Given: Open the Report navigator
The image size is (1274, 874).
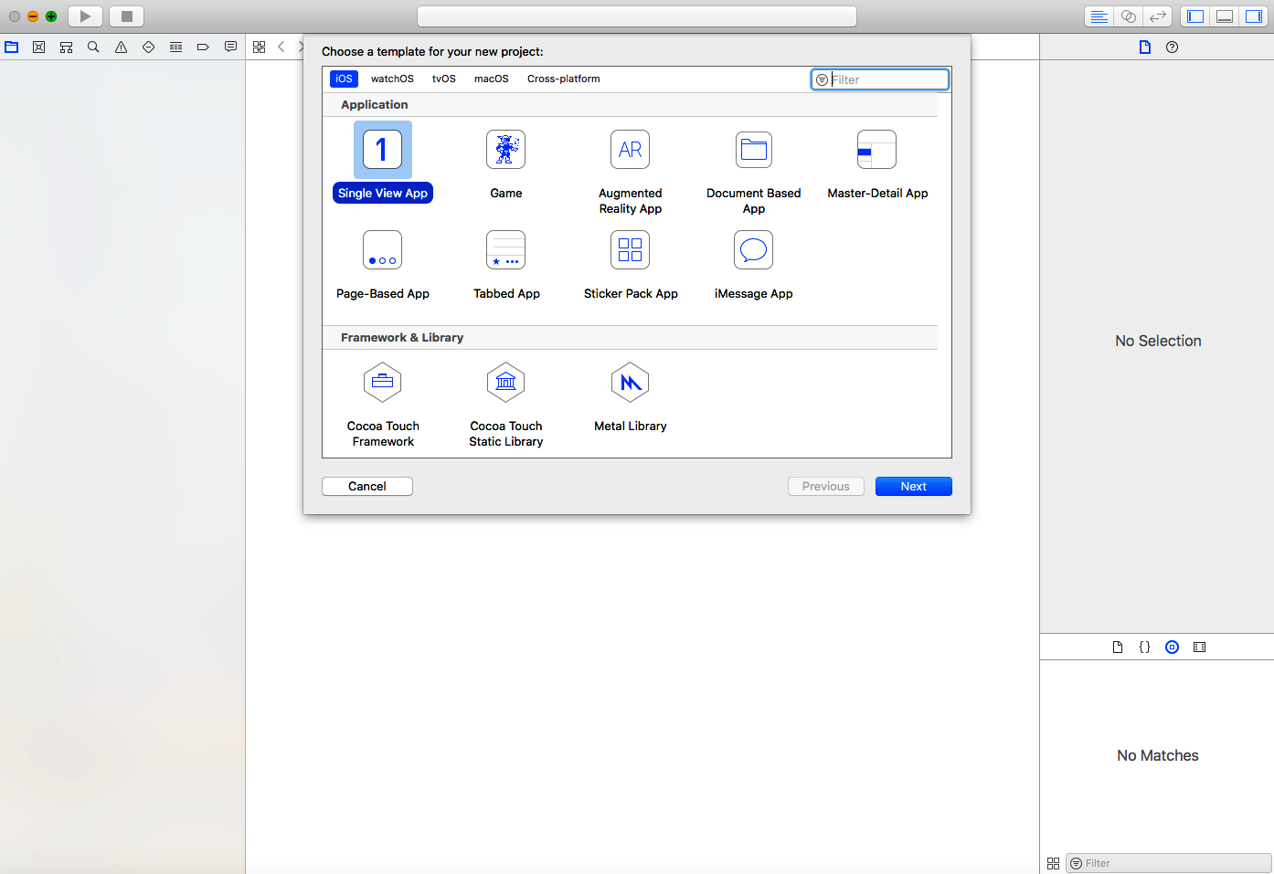Looking at the screenshot, I should 230,47.
